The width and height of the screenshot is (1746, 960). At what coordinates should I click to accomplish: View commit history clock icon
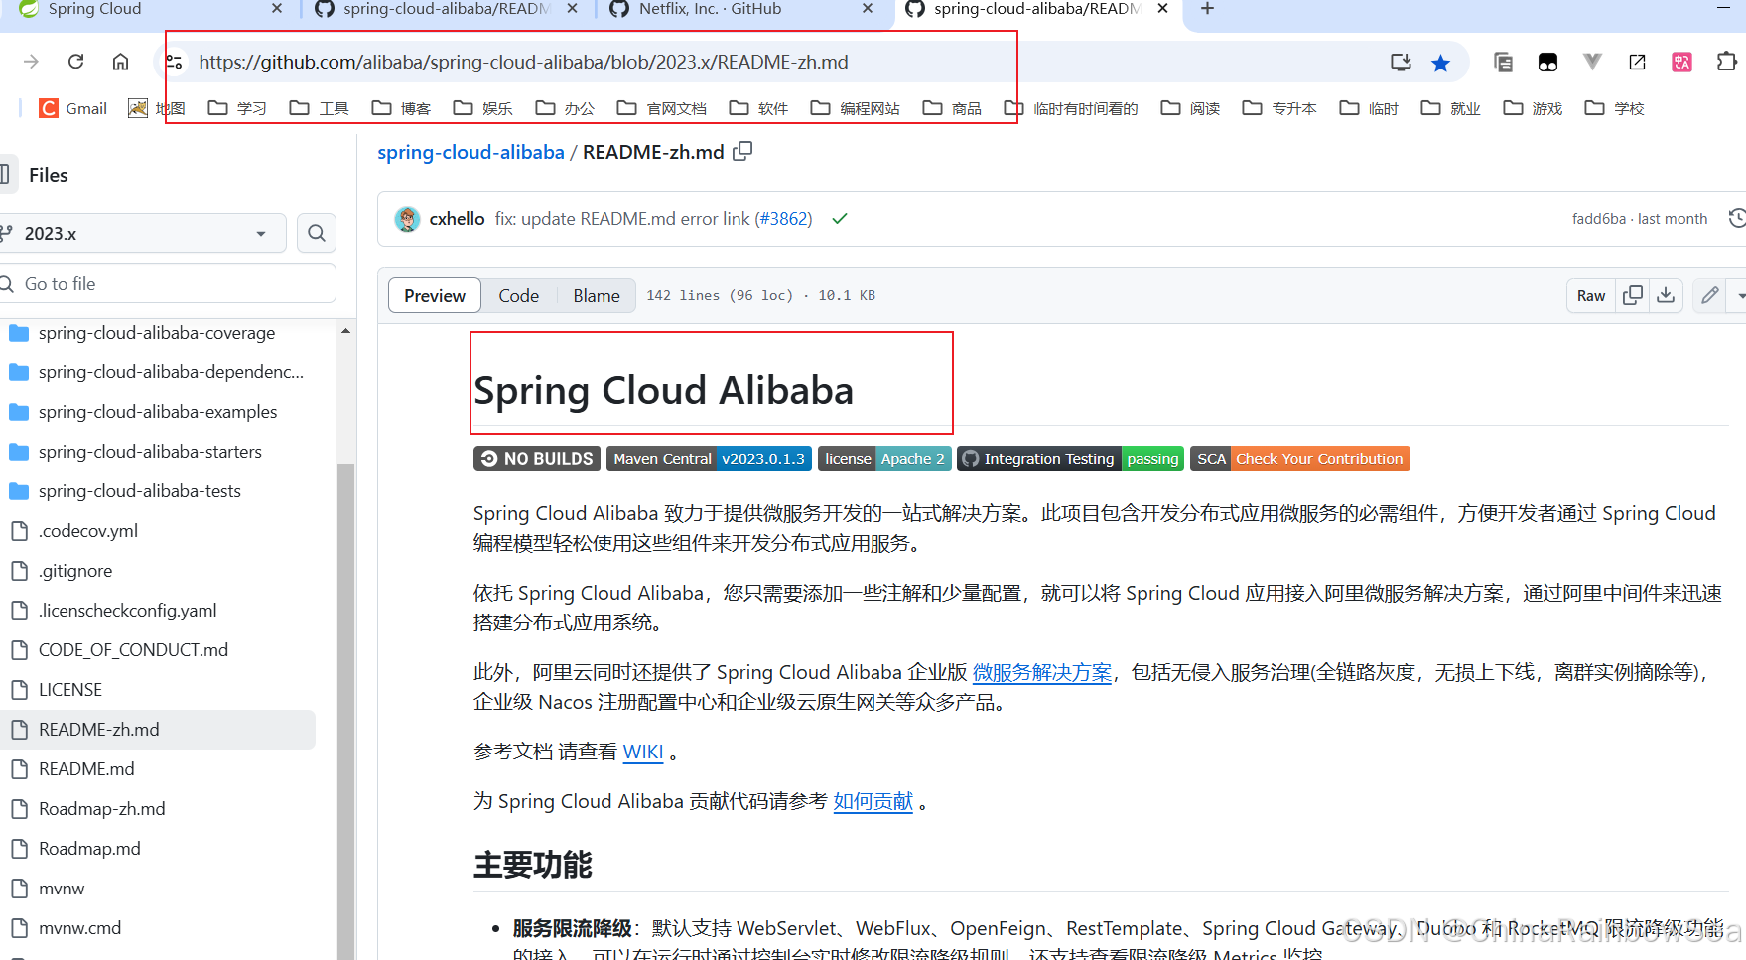coord(1736,218)
